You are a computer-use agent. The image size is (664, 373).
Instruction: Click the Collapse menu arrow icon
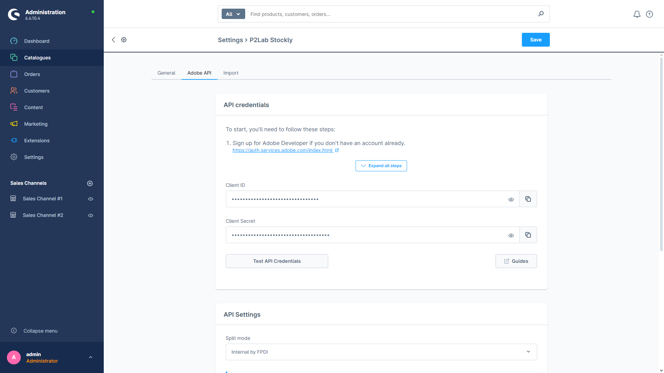pyautogui.click(x=14, y=331)
